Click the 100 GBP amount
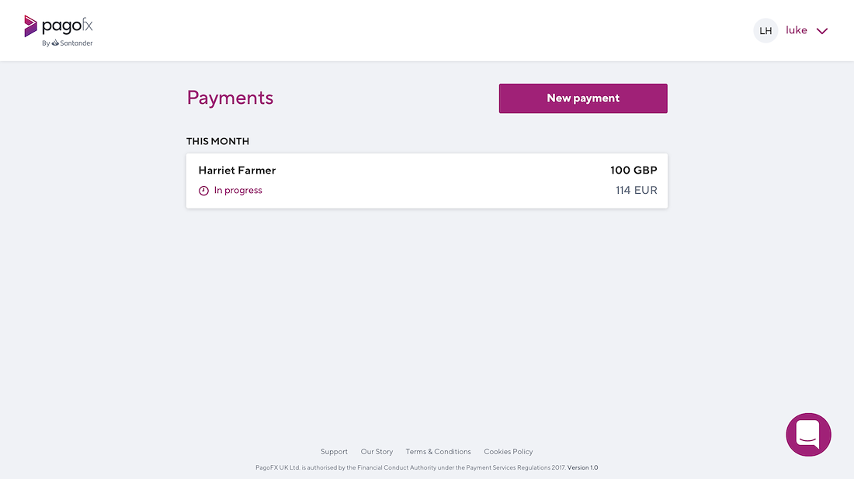854x479 pixels. [634, 171]
